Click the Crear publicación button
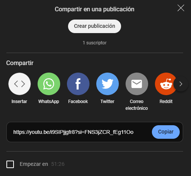The width and height of the screenshot is (191, 176). (x=94, y=26)
